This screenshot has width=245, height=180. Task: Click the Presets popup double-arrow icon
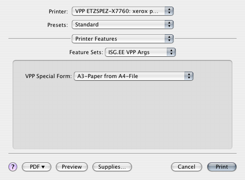(169, 24)
